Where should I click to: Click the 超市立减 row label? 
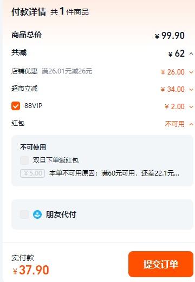(x=24, y=89)
